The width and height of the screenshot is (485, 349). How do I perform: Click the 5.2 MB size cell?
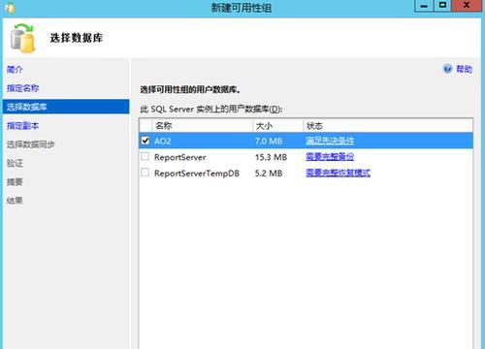point(269,174)
